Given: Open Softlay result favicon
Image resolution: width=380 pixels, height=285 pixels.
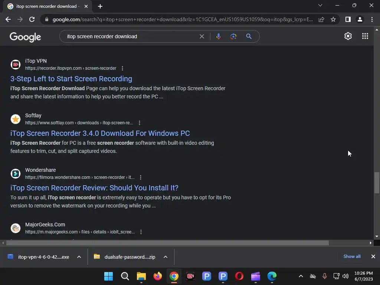Looking at the screenshot, I should click(x=16, y=119).
